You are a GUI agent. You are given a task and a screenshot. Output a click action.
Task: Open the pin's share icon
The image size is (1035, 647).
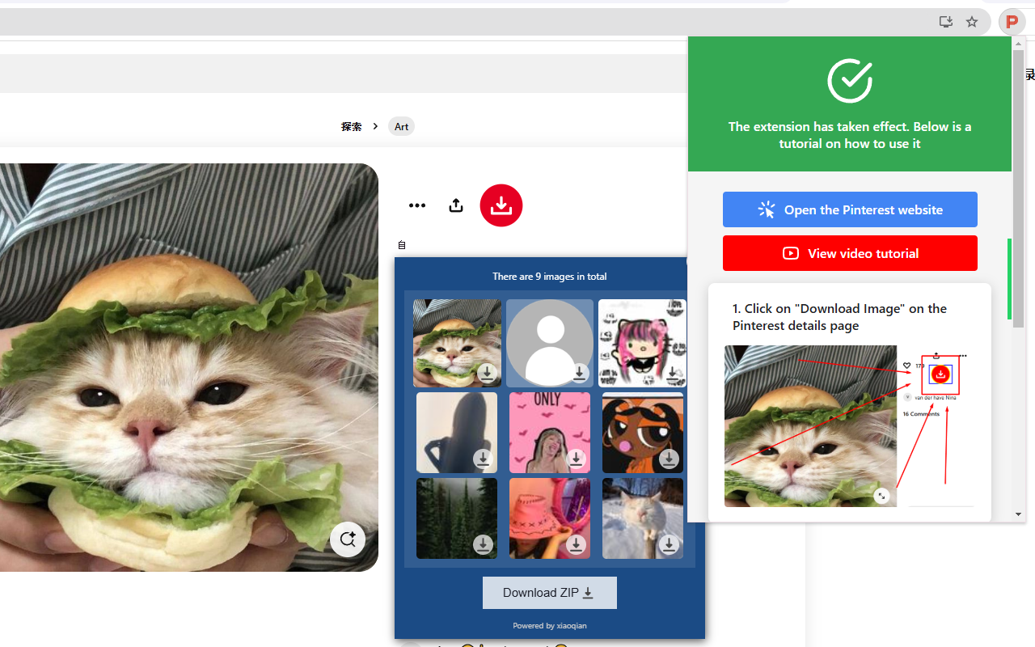pyautogui.click(x=455, y=205)
